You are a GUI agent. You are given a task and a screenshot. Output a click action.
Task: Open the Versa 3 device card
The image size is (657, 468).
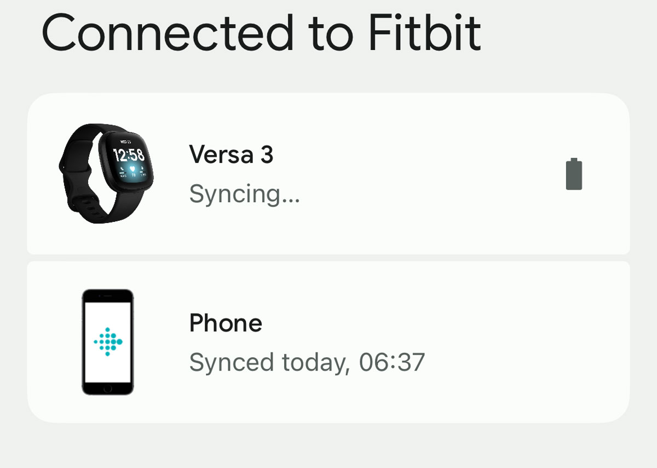pos(328,173)
